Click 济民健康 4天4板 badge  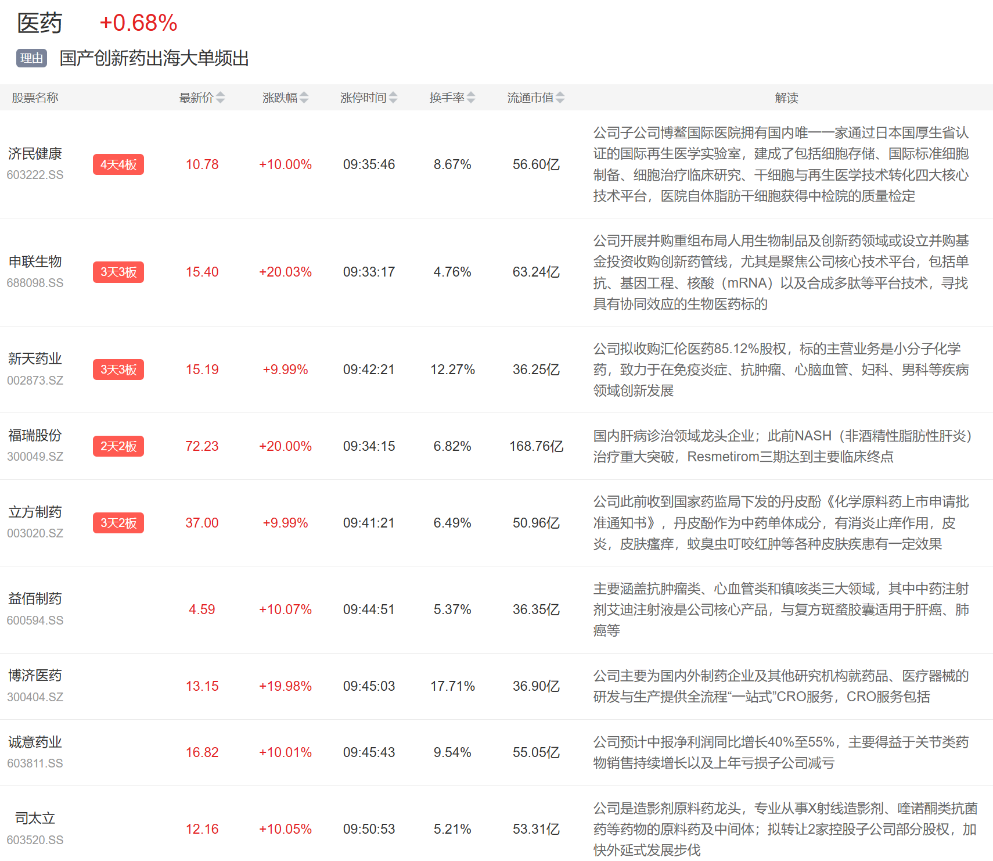click(x=118, y=164)
